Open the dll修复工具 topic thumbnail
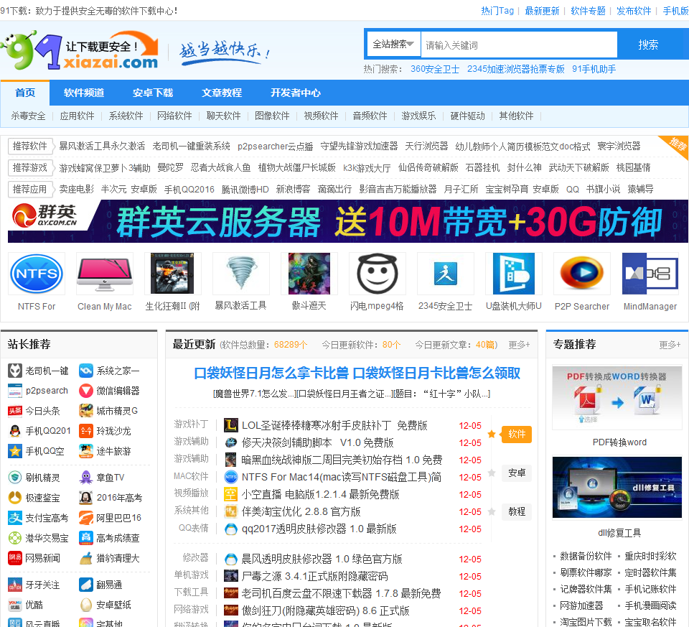Viewport: 689px width, 627px height. coord(617,487)
